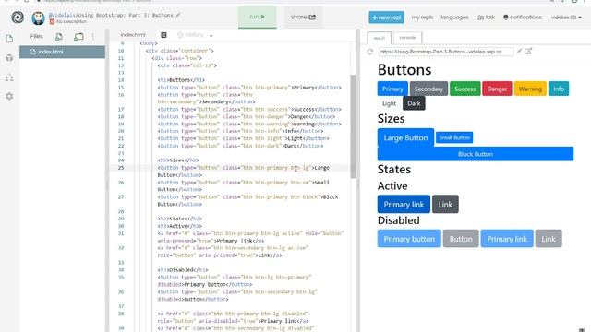Click the green Success button
The height and width of the screenshot is (332, 591).
click(x=464, y=89)
